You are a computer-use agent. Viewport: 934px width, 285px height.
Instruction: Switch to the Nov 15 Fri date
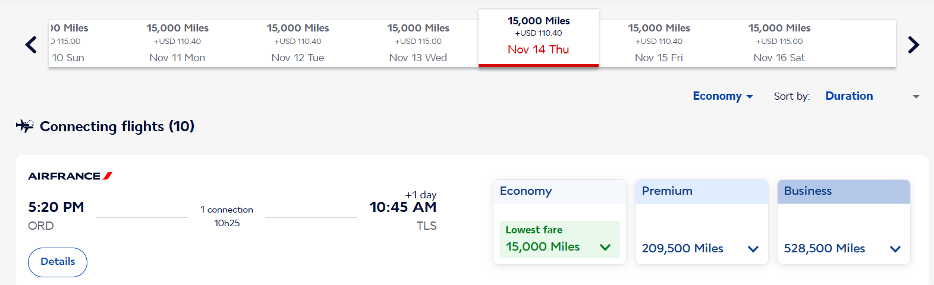coord(659,43)
